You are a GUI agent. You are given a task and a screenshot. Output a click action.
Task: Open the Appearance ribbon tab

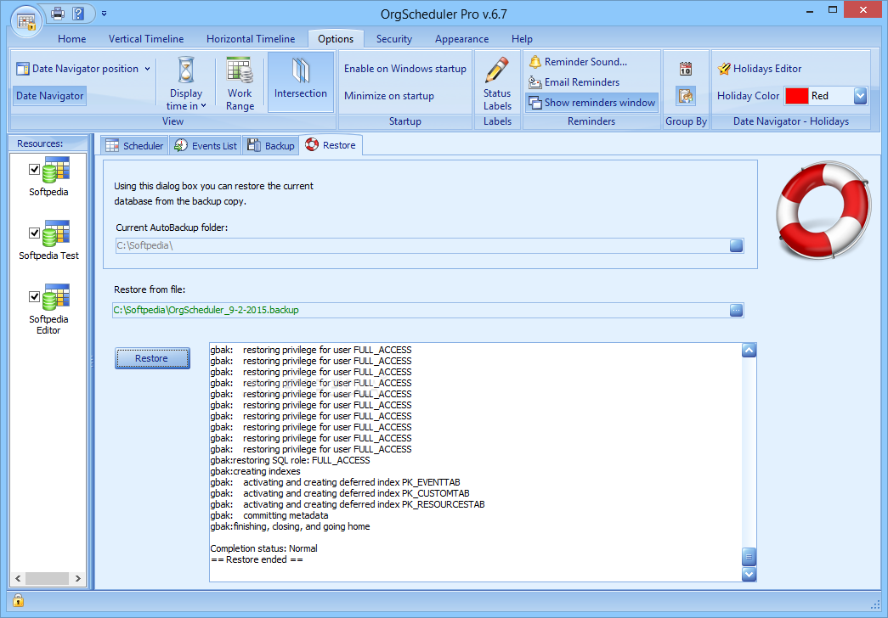[461, 39]
